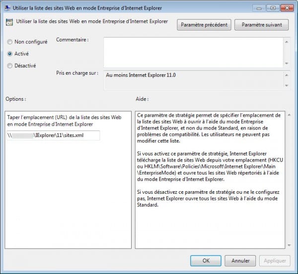Maximize the policy settings window
Viewport: 298px width, 274px height.
click(x=273, y=8)
